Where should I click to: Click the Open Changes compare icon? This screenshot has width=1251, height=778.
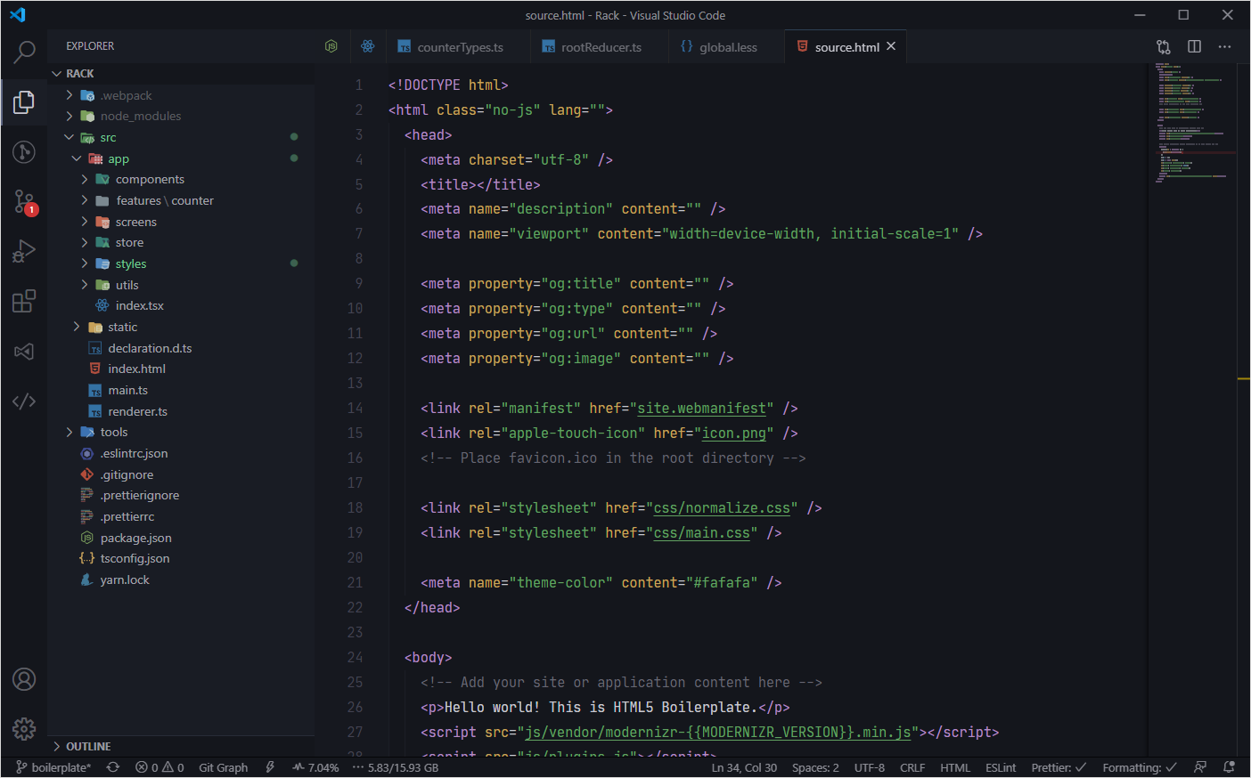pyautogui.click(x=1164, y=46)
